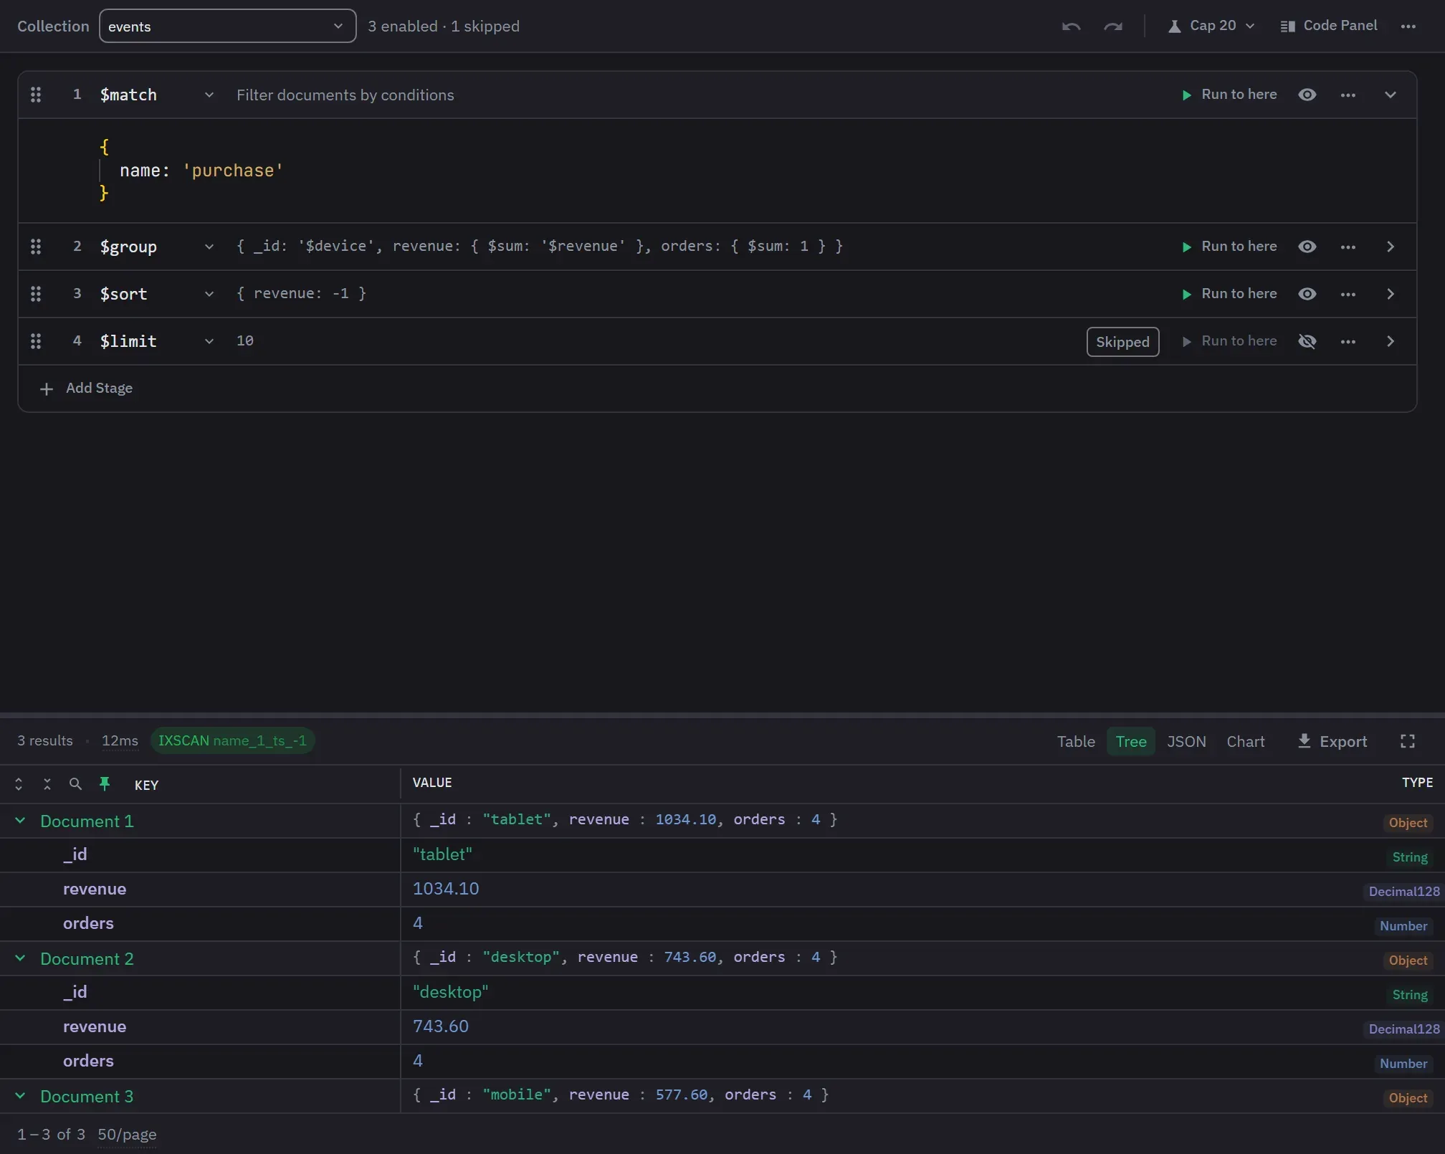
Task: Open the Cap 20 sample limit dropdown
Action: click(1211, 26)
